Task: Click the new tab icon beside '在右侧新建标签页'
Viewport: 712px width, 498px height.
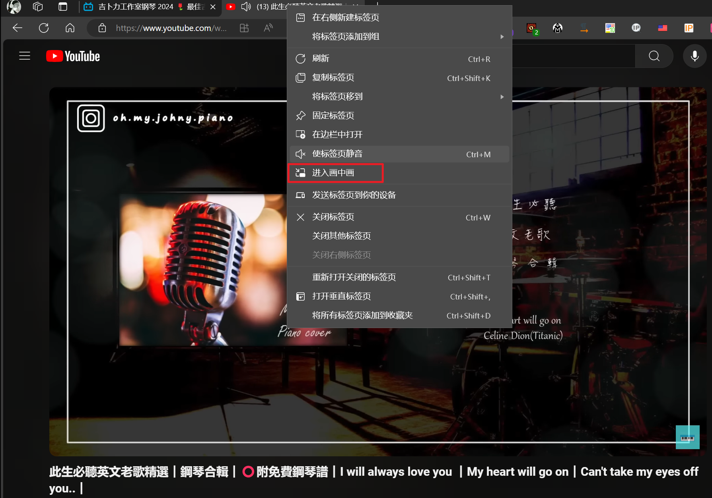Action: pyautogui.click(x=301, y=17)
